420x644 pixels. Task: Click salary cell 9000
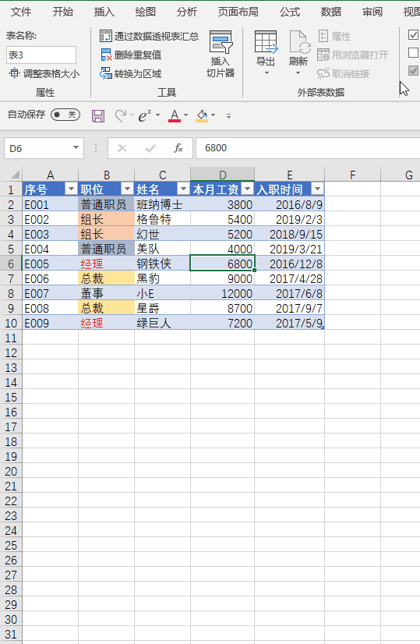[x=223, y=278]
